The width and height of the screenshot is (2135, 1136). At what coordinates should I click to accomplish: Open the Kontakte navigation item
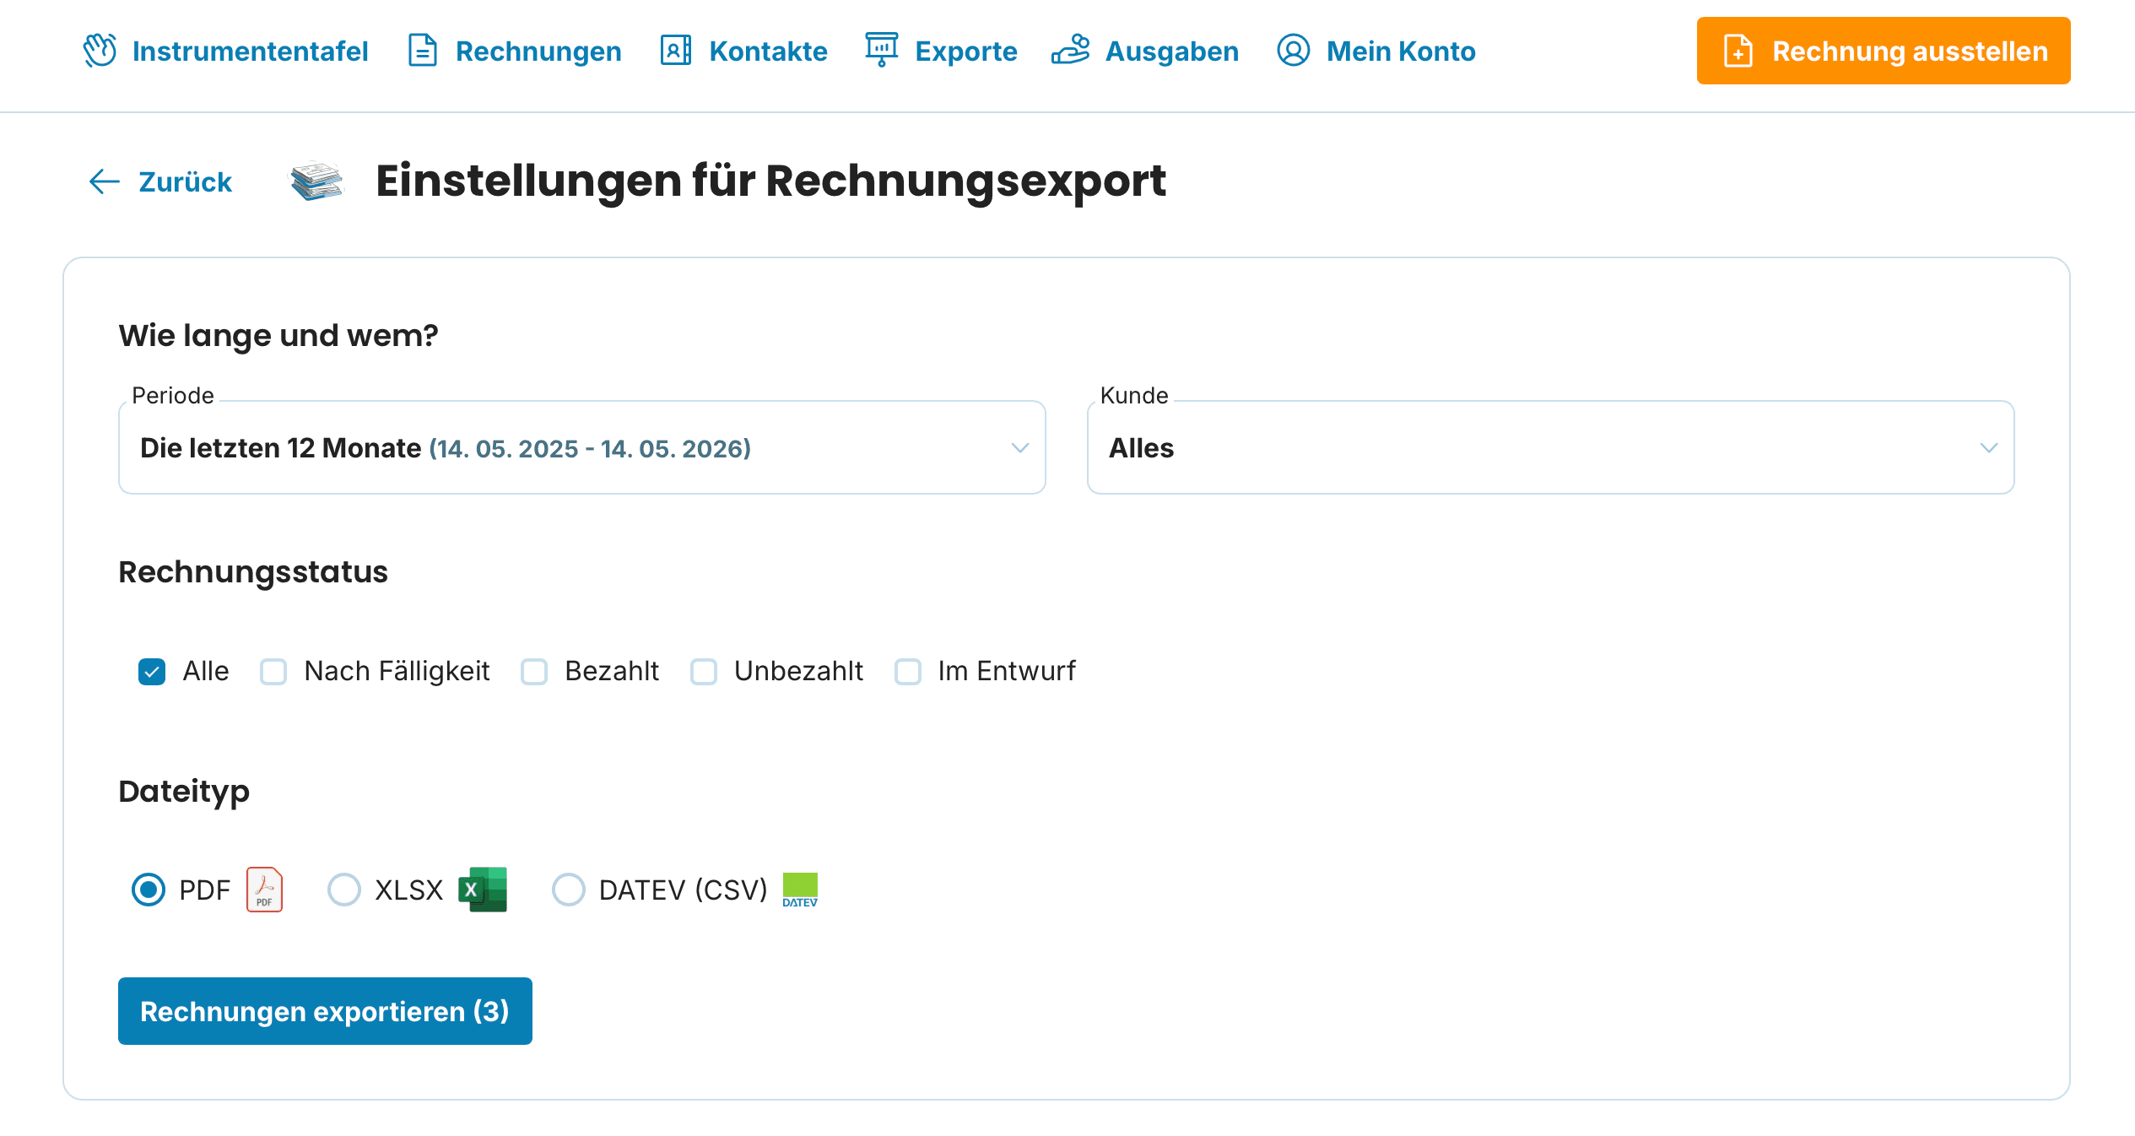click(x=743, y=51)
